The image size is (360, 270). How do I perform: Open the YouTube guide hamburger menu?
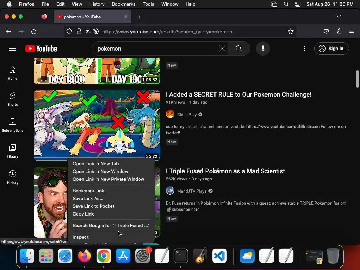(x=13, y=49)
